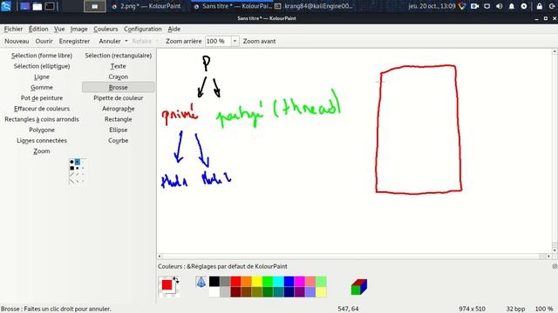Open the notifications bell in system tray
The image size is (558, 313).
(512, 6)
